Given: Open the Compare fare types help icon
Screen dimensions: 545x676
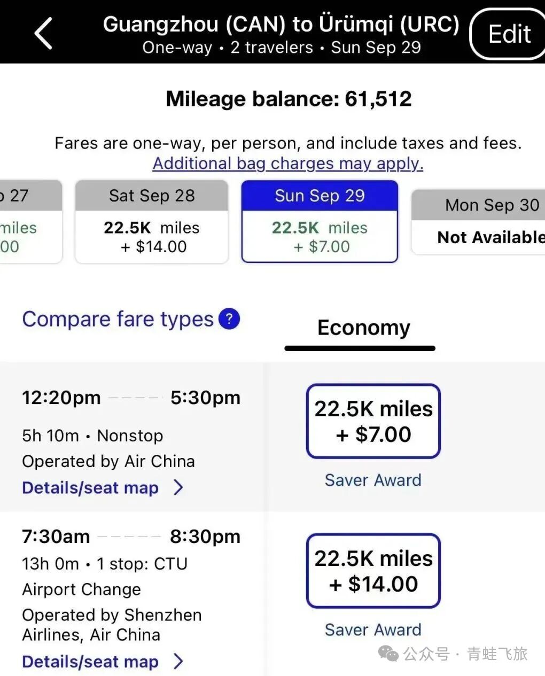Looking at the screenshot, I should click(229, 319).
